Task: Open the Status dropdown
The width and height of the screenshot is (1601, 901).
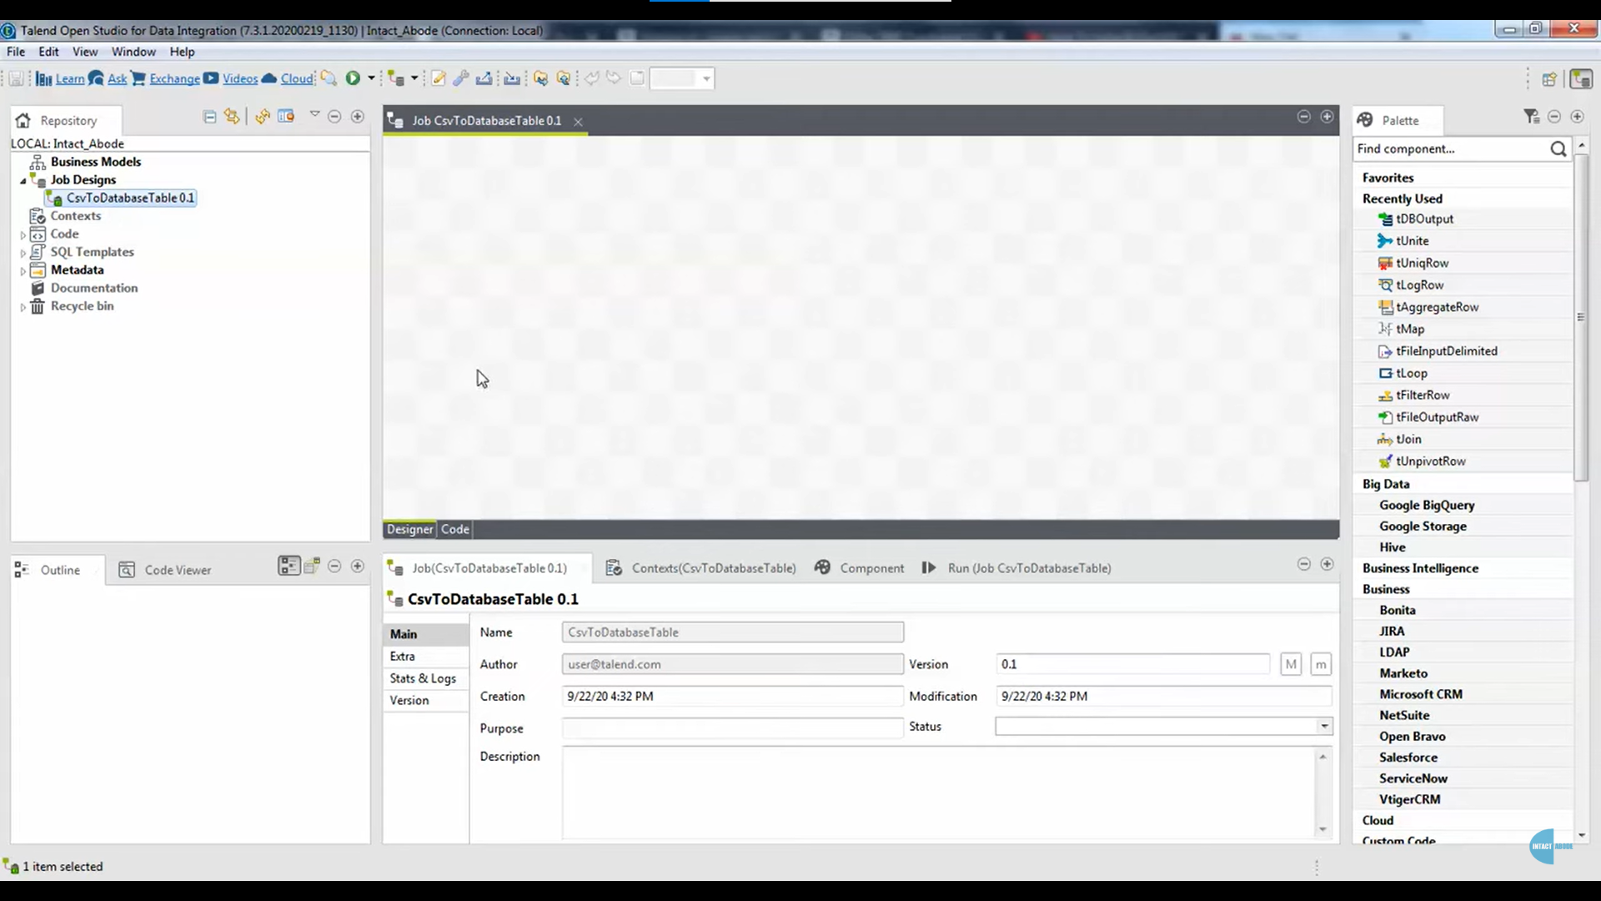Action: [1324, 726]
